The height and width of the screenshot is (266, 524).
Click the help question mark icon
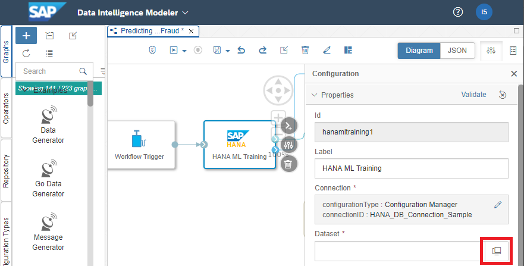point(458,12)
